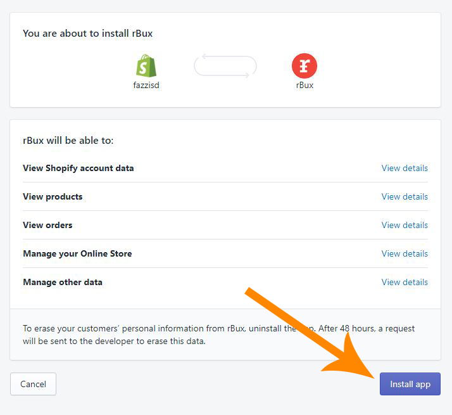This screenshot has height=415, width=452.
Task: Click the Shopify bag icon above fazzisd
Action: click(x=146, y=66)
